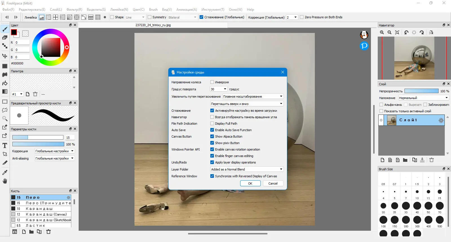Toggle Слой 1 layer visibility
Screen dimensions: 451x242
pyautogui.click(x=381, y=120)
